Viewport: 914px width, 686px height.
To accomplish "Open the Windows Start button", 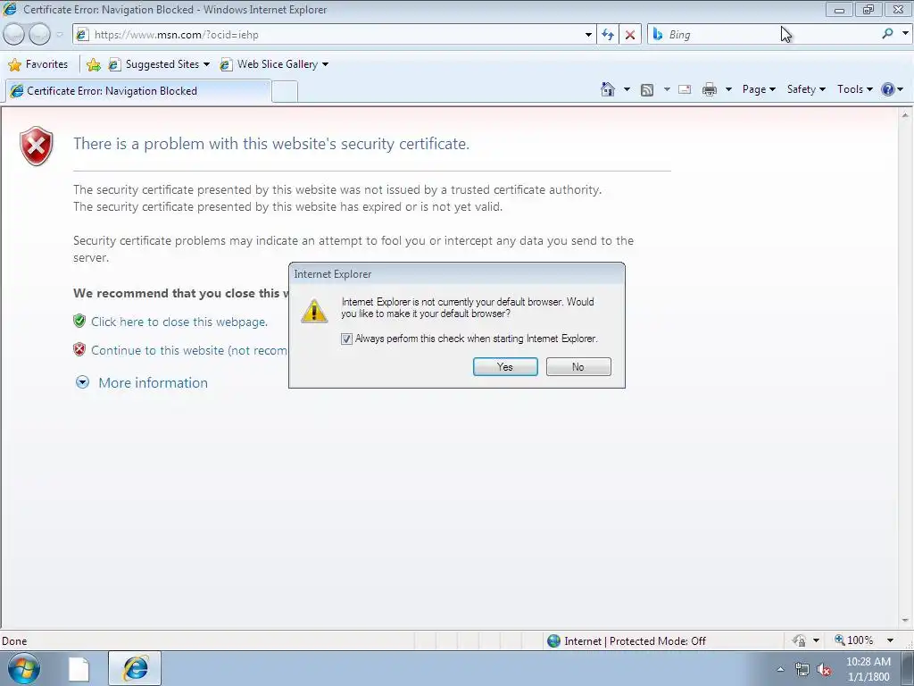I will [24, 668].
